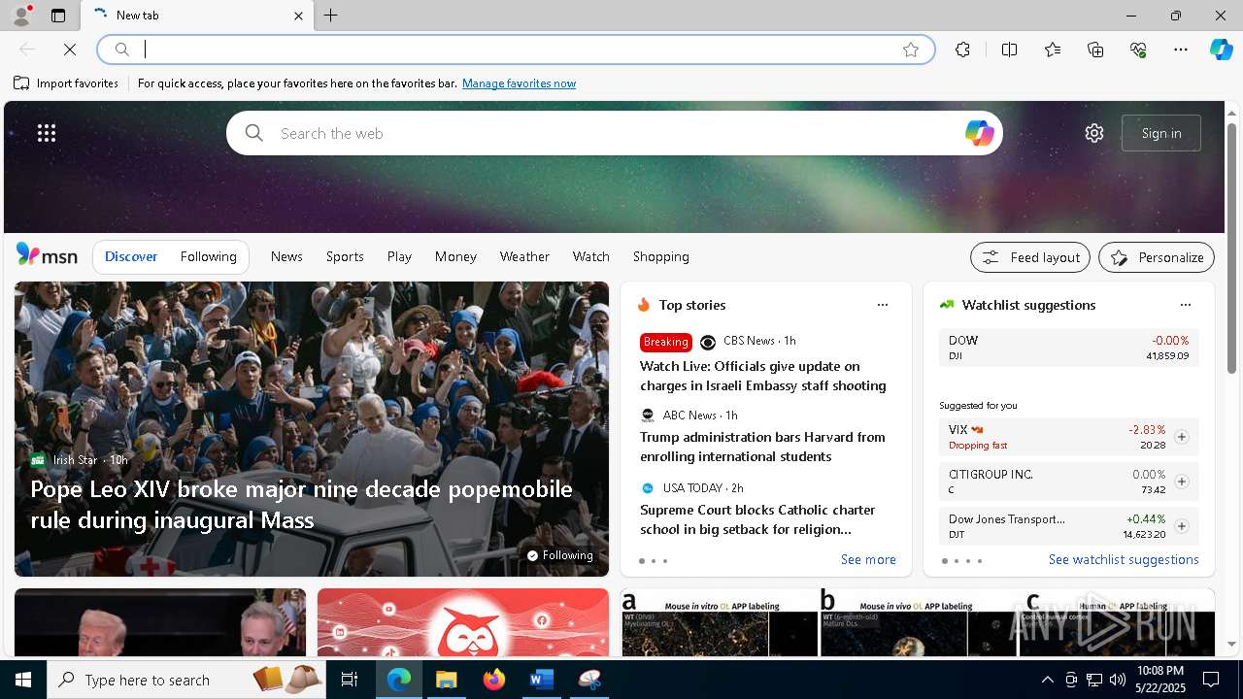Viewport: 1243px width, 699px height.
Task: Open the Play category
Action: tap(399, 256)
